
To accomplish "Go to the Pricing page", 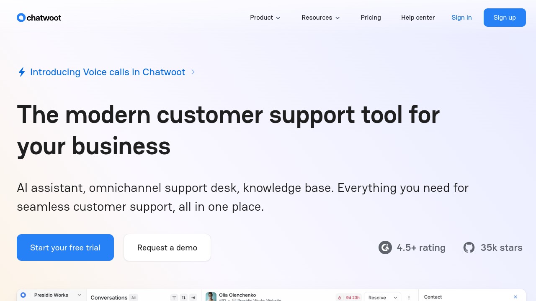I will 371,18.
